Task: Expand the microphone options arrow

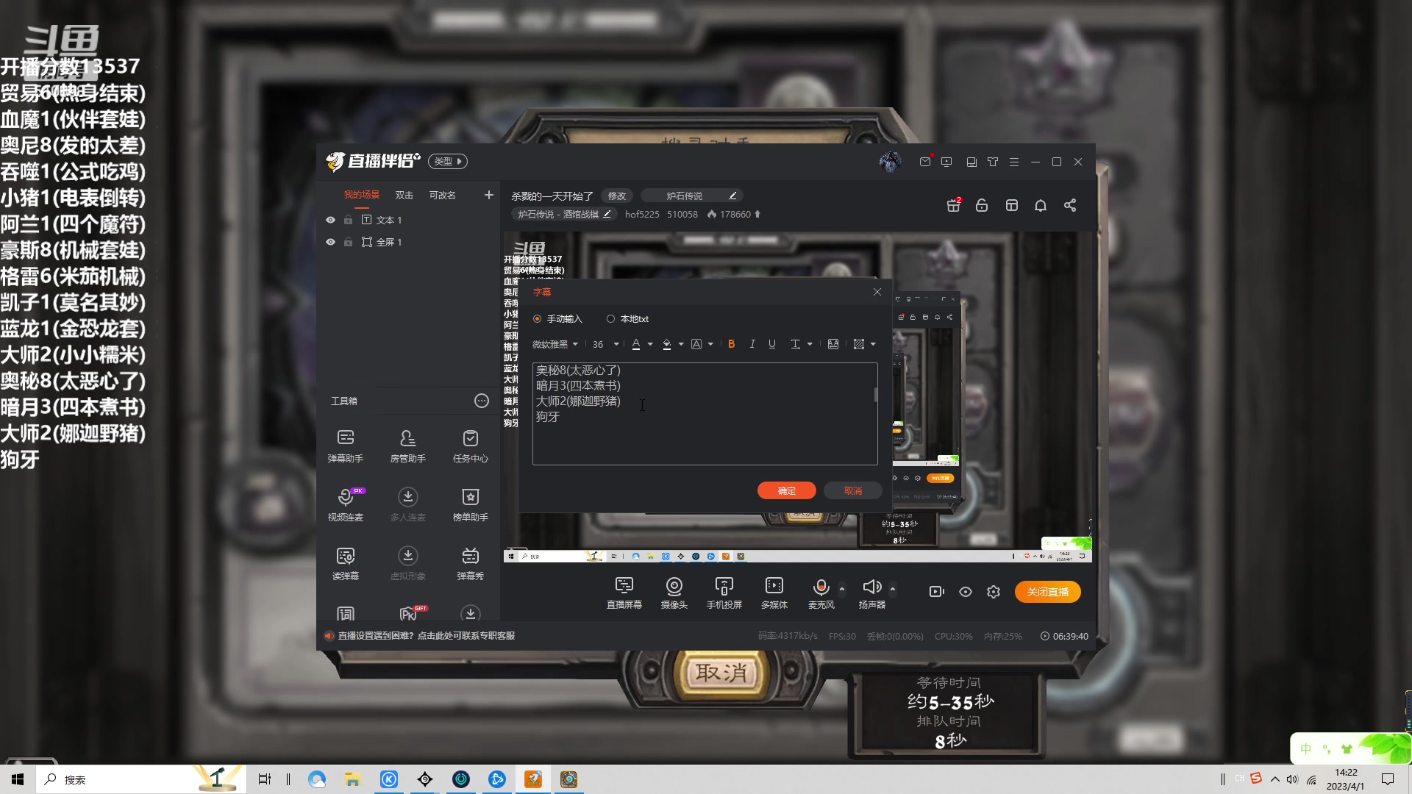Action: pos(842,589)
